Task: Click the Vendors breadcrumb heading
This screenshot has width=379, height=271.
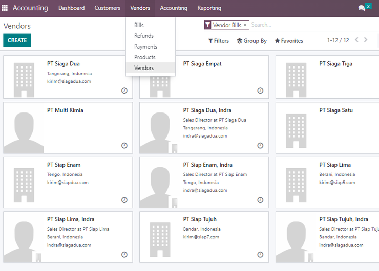Action: (x=17, y=26)
